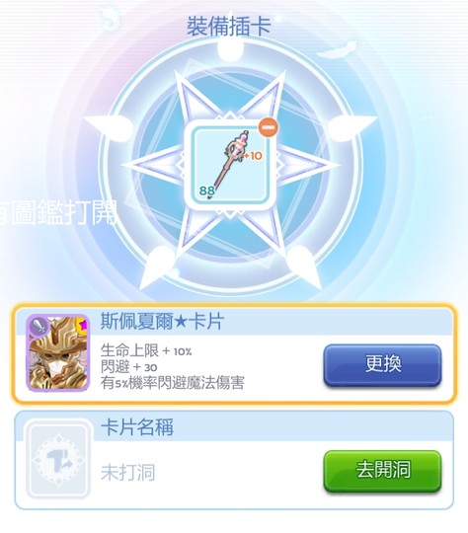
Task: Click the 更換 button to swap card
Action: pyautogui.click(x=382, y=365)
